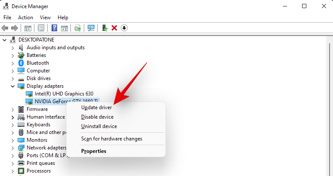The height and width of the screenshot is (176, 333).
Task: Click the Print queues printer icon
Action: point(21,163)
